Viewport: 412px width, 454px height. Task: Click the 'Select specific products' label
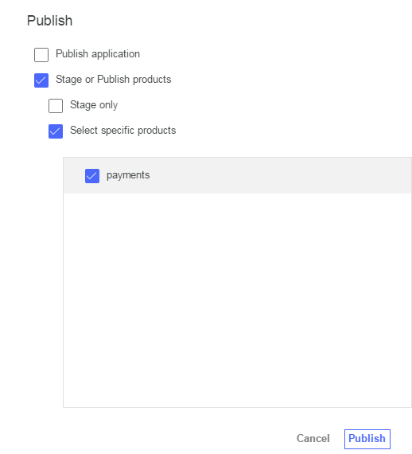pyautogui.click(x=122, y=131)
